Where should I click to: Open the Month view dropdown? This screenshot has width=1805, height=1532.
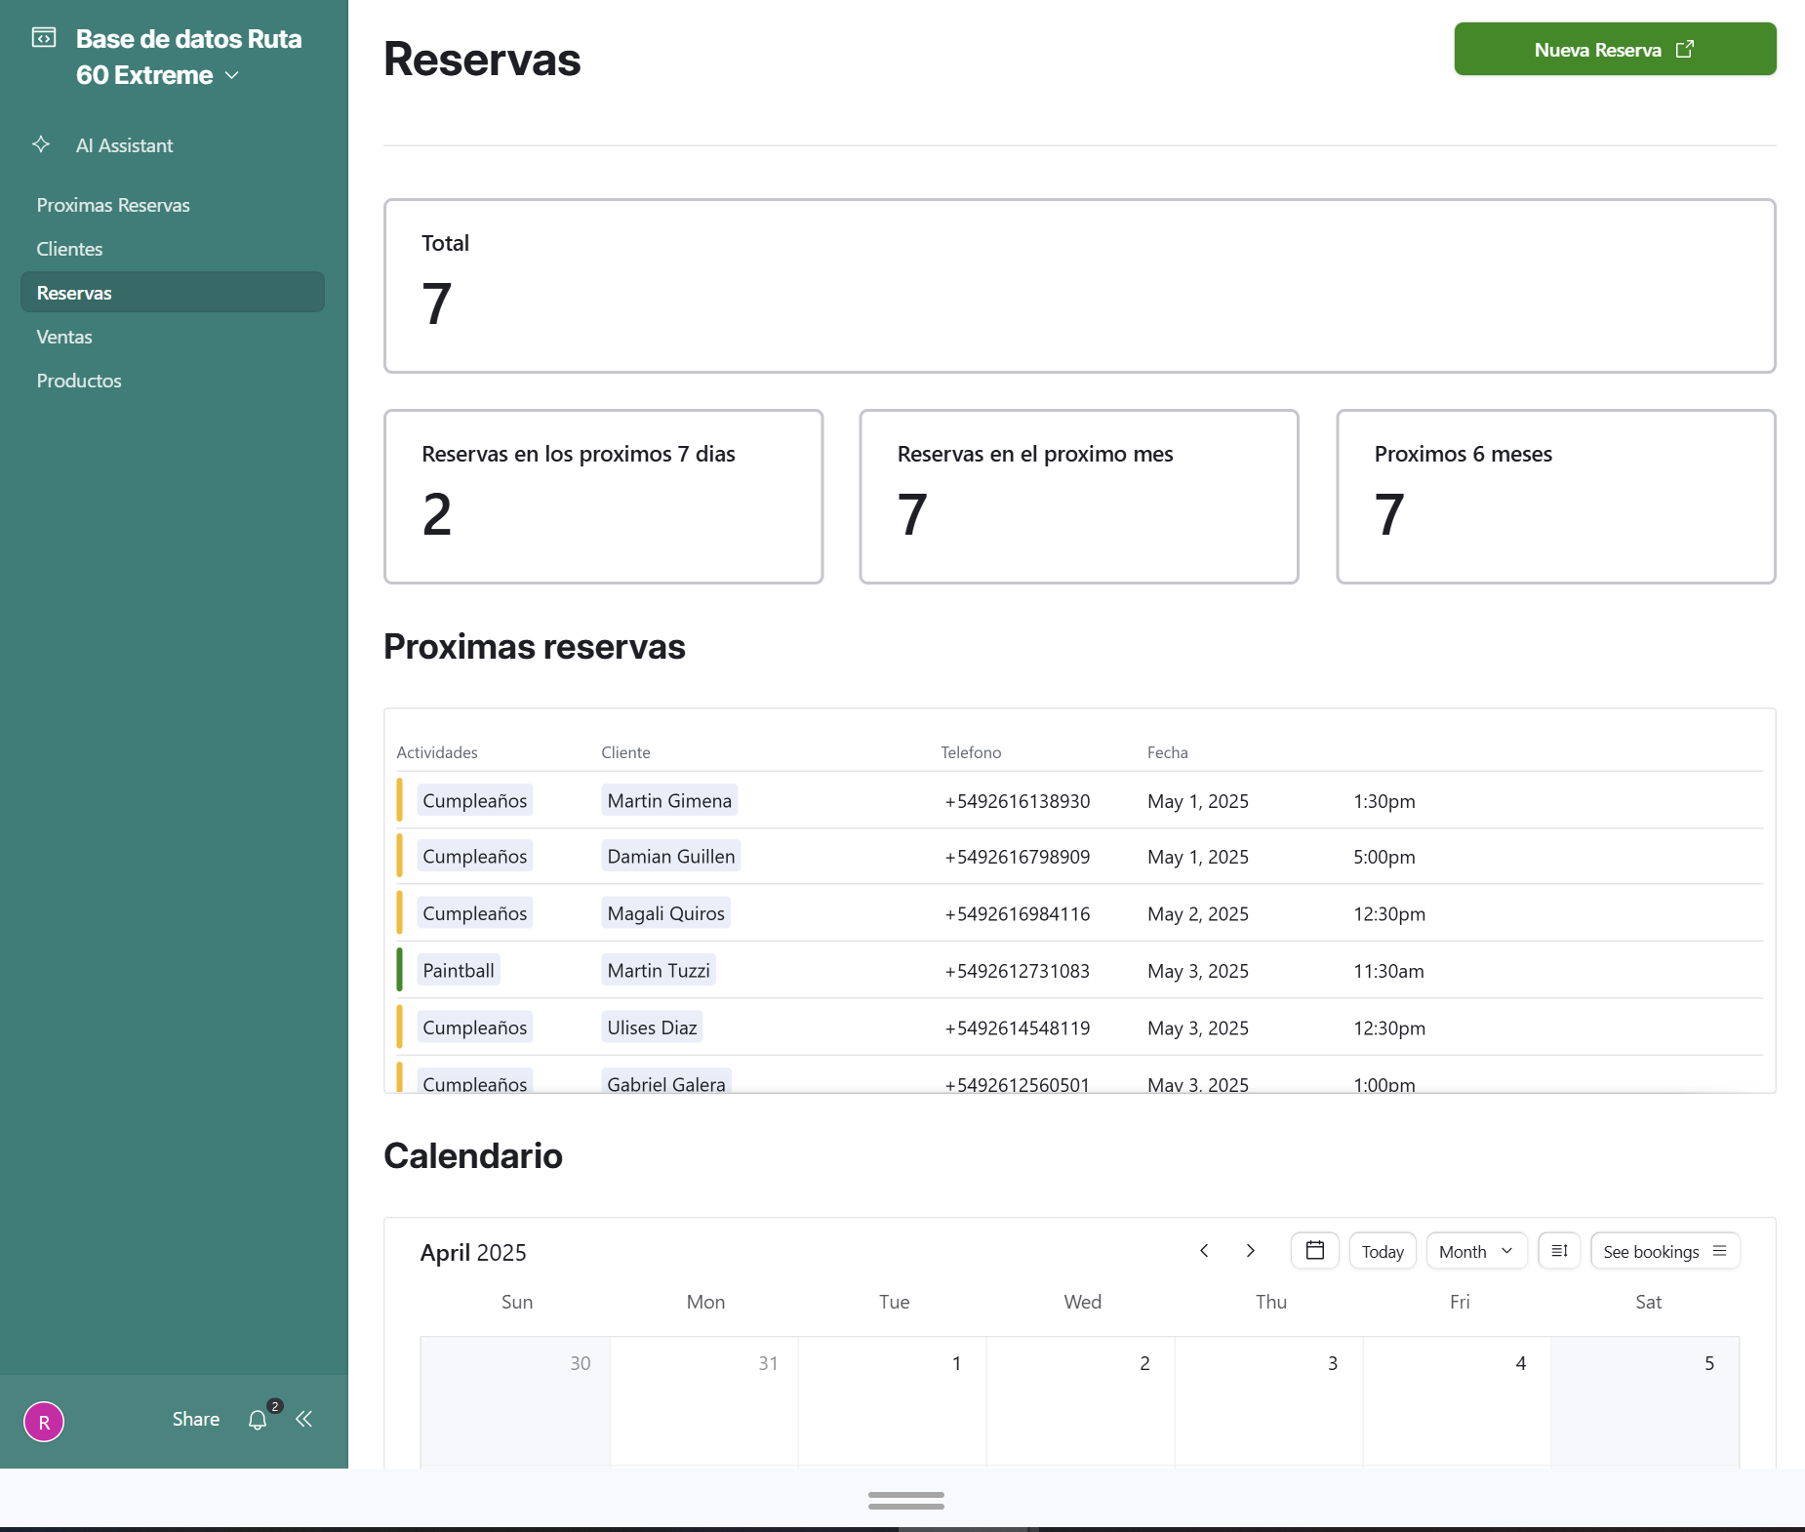1475,1251
